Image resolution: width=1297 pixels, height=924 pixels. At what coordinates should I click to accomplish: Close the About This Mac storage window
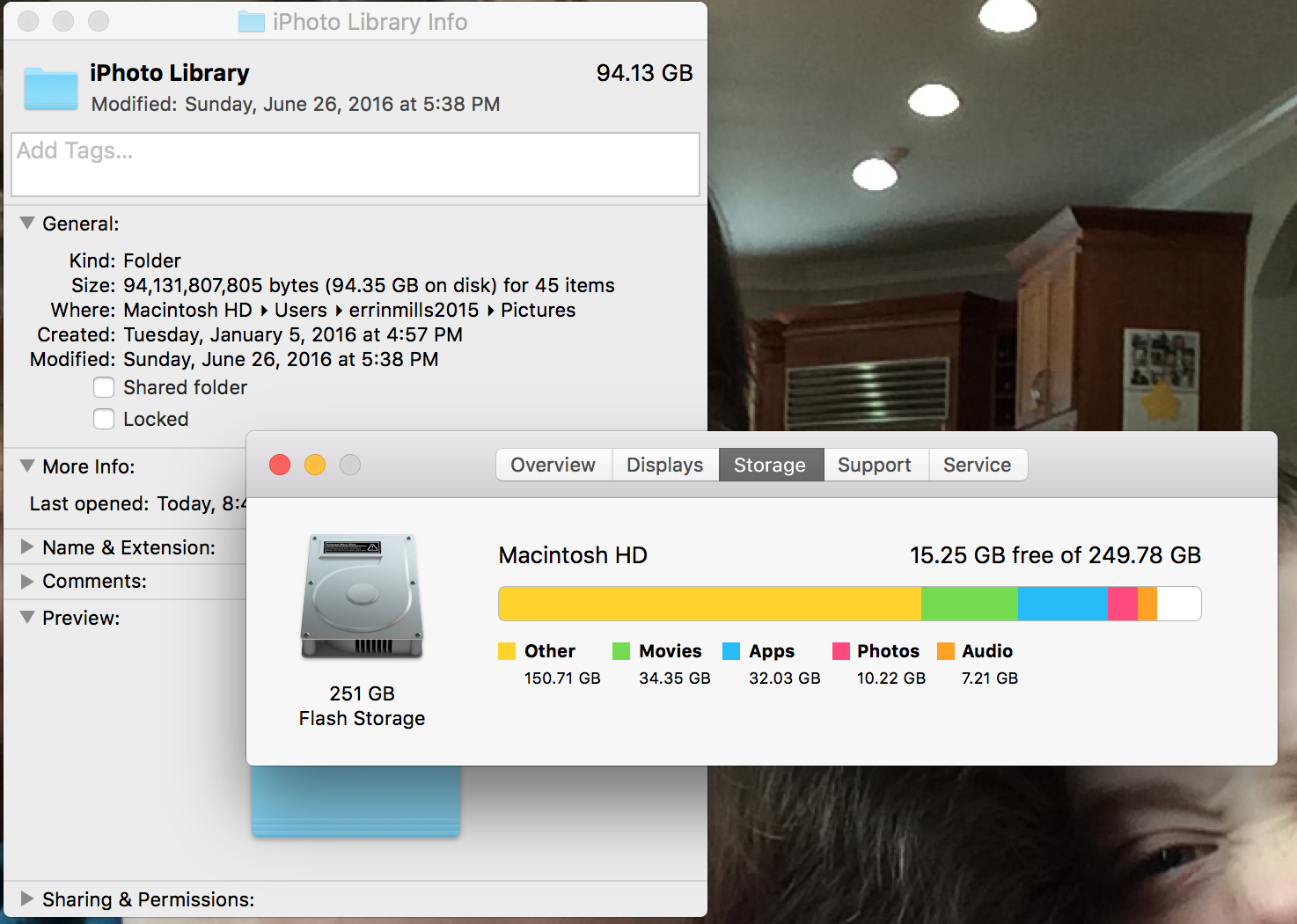(x=280, y=465)
